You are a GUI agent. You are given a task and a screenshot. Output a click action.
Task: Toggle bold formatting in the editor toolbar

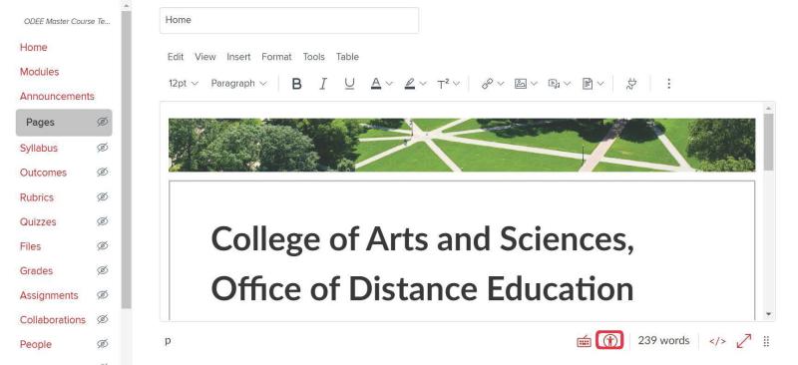click(296, 84)
